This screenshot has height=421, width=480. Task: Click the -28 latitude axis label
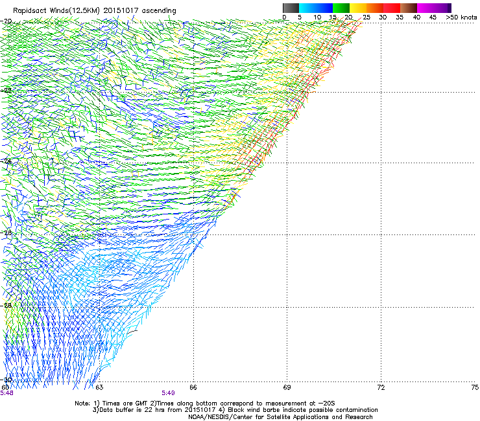coord(6,305)
